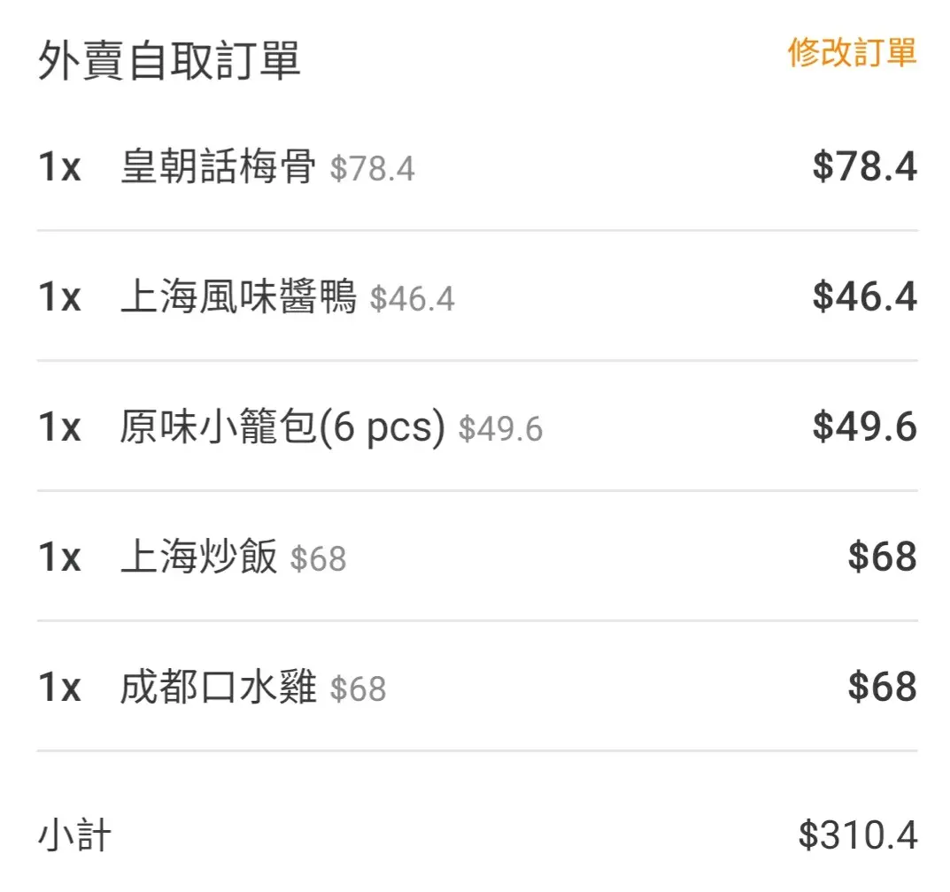The height and width of the screenshot is (892, 950).
Task: Tap the bold $49.6 line total
Action: pyautogui.click(x=864, y=427)
